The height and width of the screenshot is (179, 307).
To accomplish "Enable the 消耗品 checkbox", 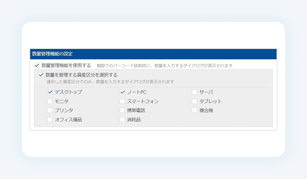I will [x=122, y=120].
